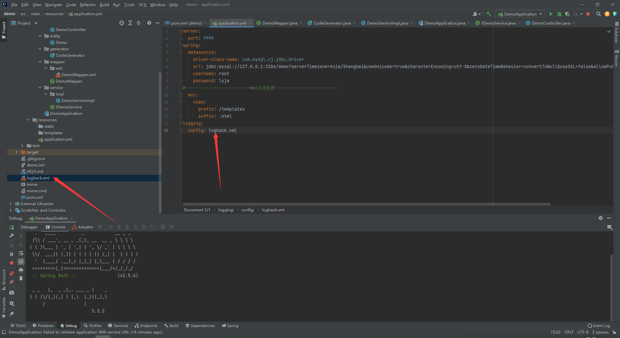Click Collapse All icon in Project panel
Screen dimensions: 620x338
pos(138,23)
